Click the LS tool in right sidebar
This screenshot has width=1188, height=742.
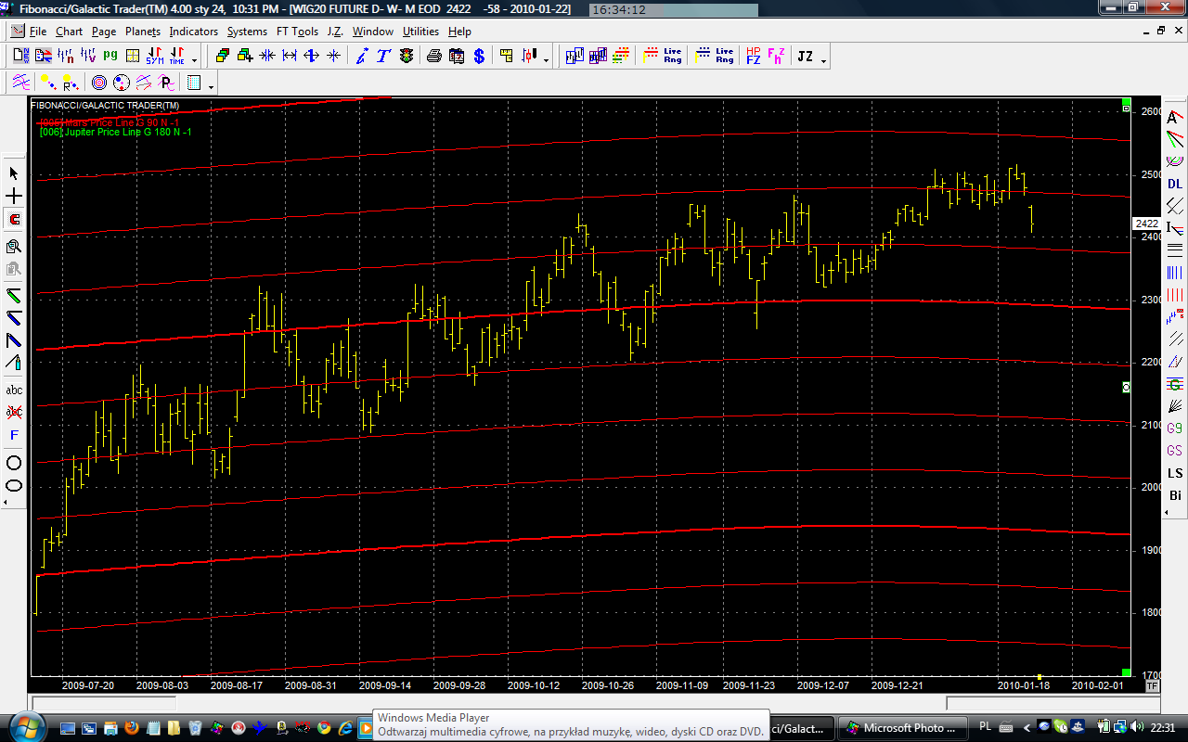1175,474
